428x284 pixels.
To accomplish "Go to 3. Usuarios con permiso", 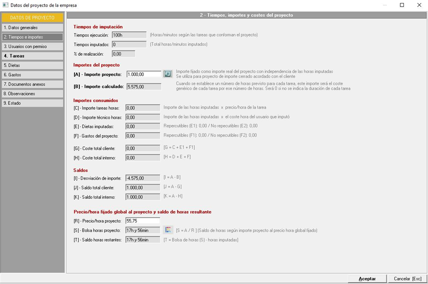I will coord(33,46).
